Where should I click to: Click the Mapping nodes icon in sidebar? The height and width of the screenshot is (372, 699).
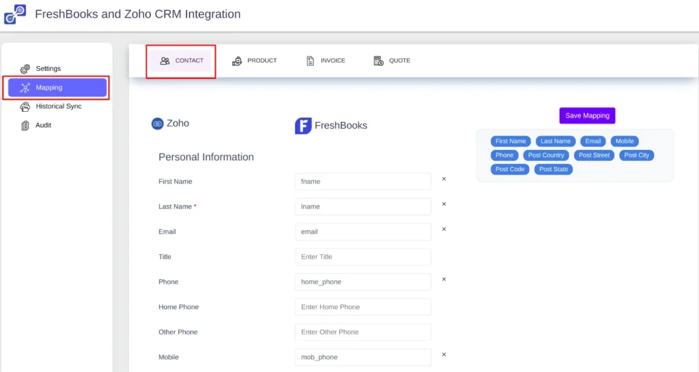pos(25,88)
